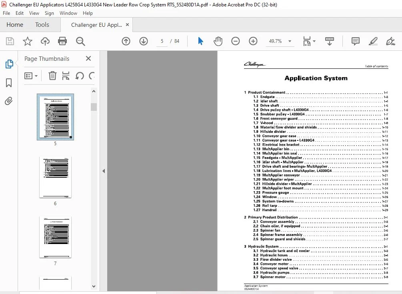The height and width of the screenshot is (294, 402).
Task: Open the Bookmarks sidebar panel
Action: pyautogui.click(x=9, y=82)
